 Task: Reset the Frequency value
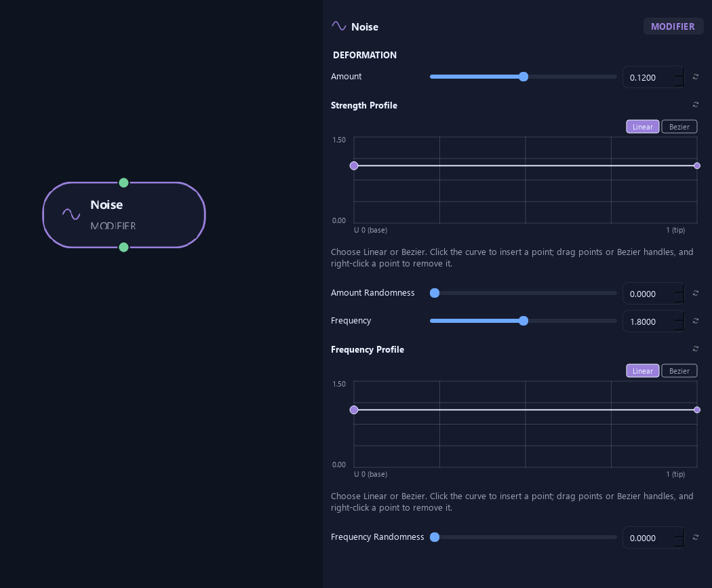(695, 321)
